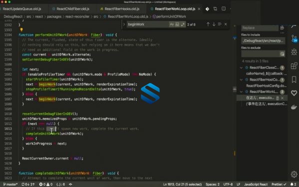299x187 pixels.
Task: Toggle Use Regular Expression in find widget
Action: [x=183, y=24]
